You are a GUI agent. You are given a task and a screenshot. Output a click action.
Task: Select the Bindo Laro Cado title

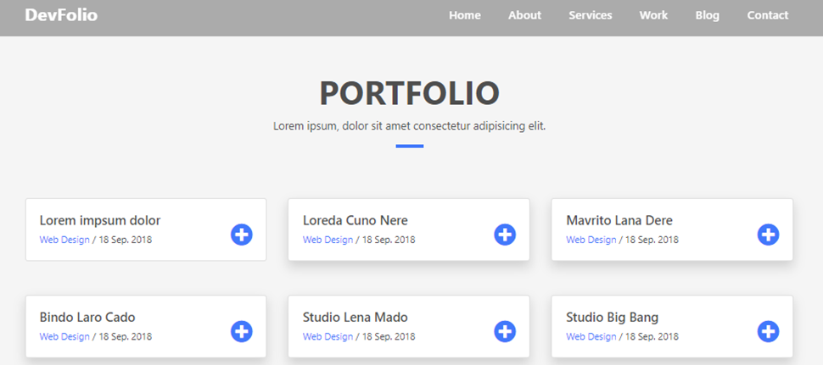(87, 318)
